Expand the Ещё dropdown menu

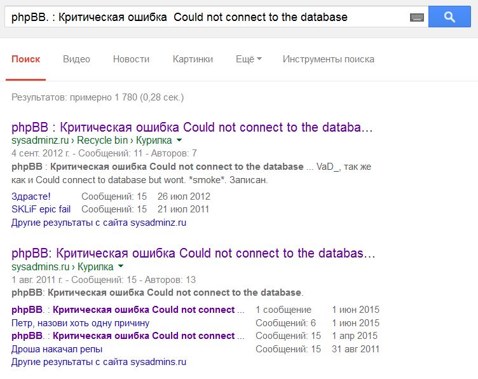249,59
